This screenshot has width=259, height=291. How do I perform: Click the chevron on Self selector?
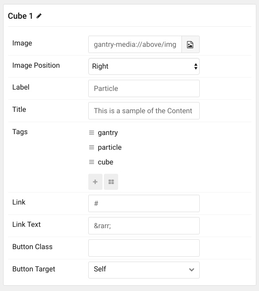click(192, 270)
